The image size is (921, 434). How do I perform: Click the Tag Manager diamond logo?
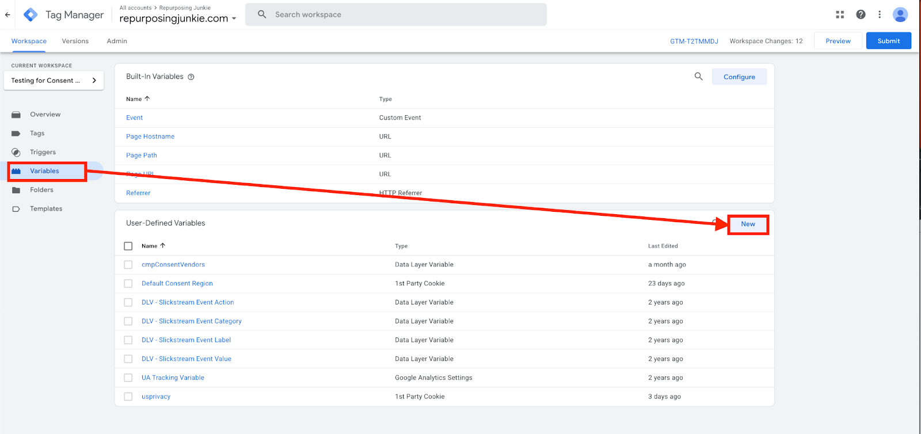(x=31, y=15)
